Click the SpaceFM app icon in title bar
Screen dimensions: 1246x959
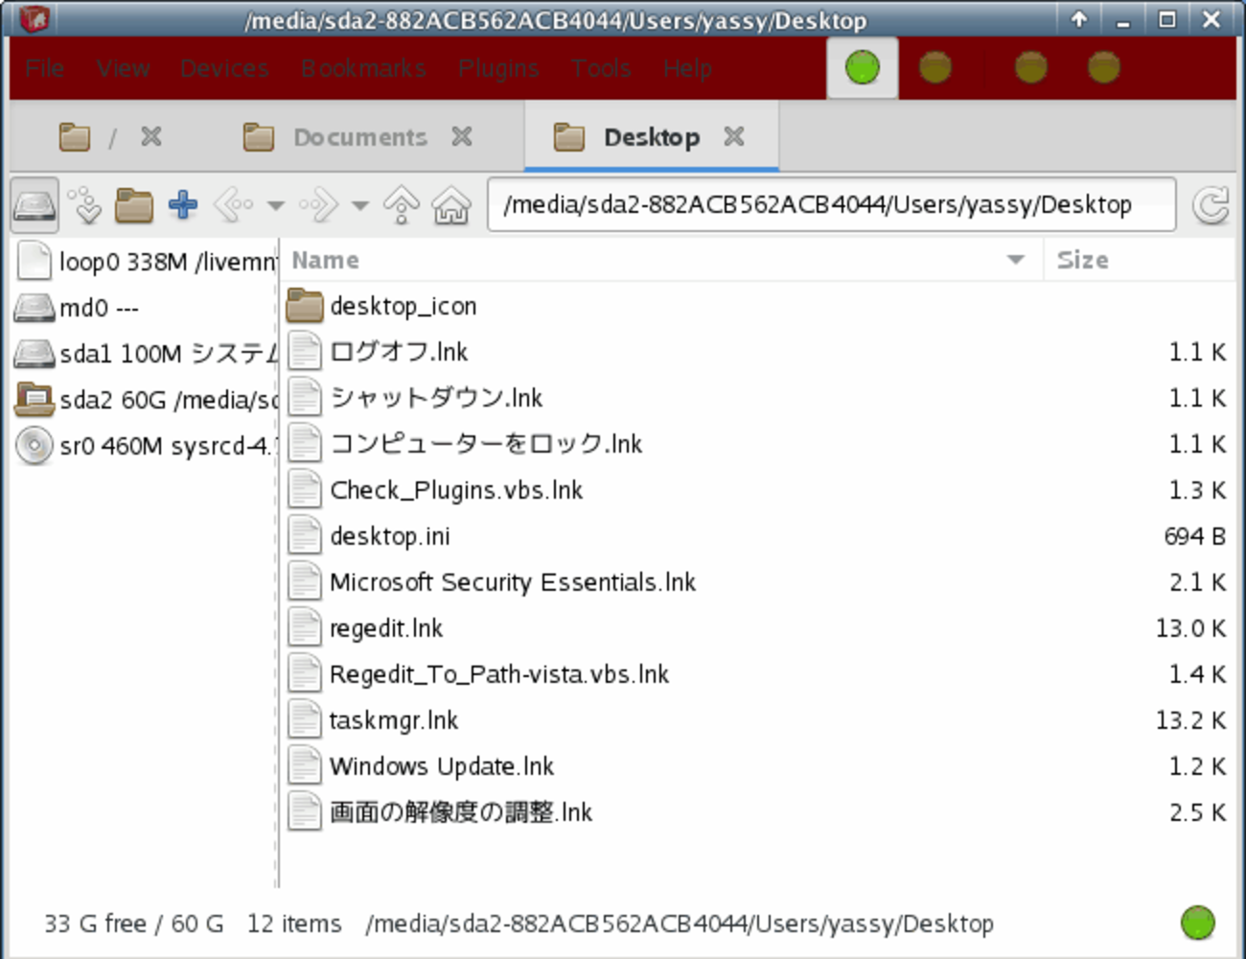pos(34,18)
